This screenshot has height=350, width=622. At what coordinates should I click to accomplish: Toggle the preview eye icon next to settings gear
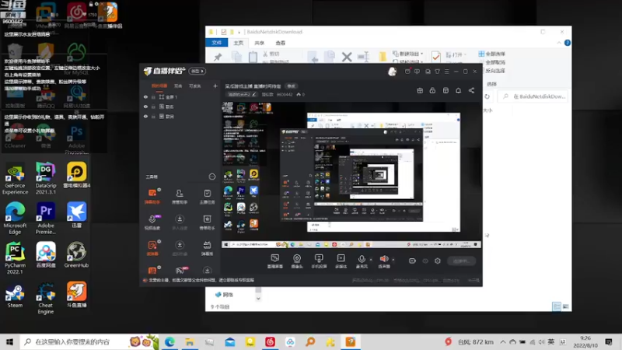[425, 261]
